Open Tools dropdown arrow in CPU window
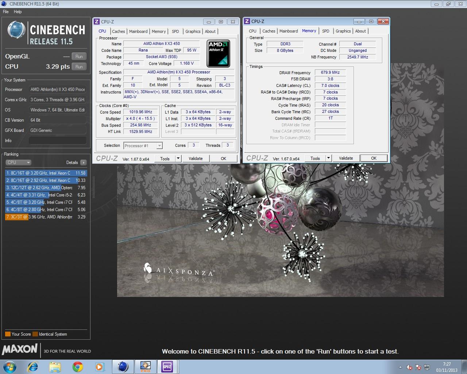The width and height of the screenshot is (467, 374). pyautogui.click(x=178, y=159)
